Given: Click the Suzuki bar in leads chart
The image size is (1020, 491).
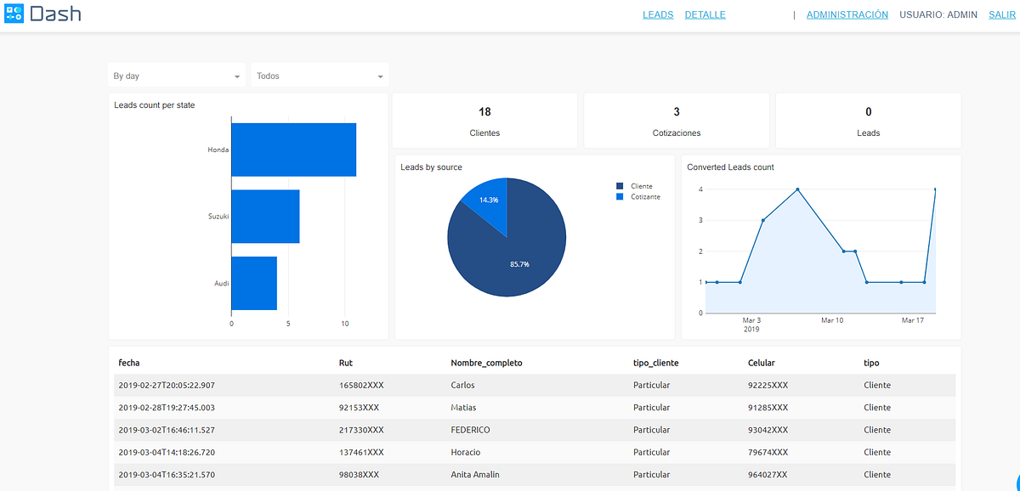Looking at the screenshot, I should (265, 216).
